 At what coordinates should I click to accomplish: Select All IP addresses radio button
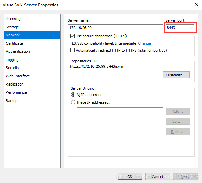pyautogui.click(x=73, y=95)
